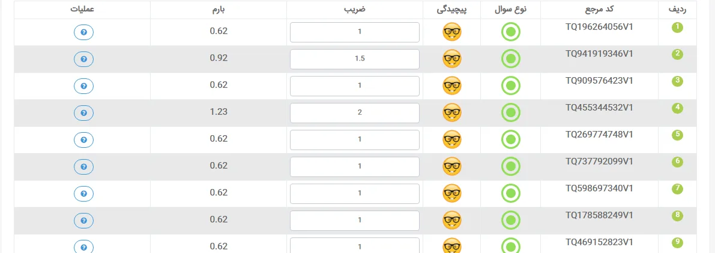Screen dimensions: 715x253
Task: Click coefficient field with value 2
Action: [x=355, y=112]
